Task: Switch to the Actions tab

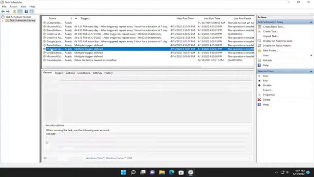Action: coord(70,73)
